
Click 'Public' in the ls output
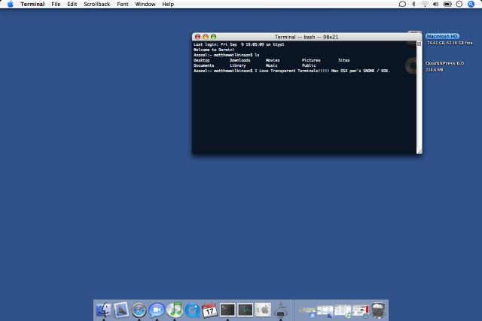pyautogui.click(x=309, y=65)
